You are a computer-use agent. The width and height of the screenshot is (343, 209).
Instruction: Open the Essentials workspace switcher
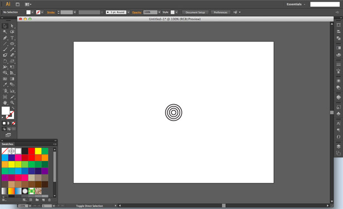[x=296, y=4]
